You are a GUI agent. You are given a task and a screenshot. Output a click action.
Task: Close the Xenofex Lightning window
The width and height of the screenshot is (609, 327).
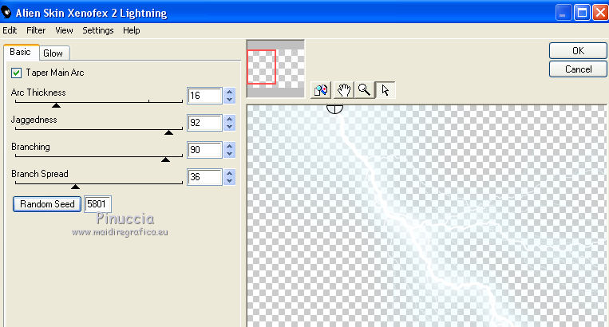click(x=600, y=13)
